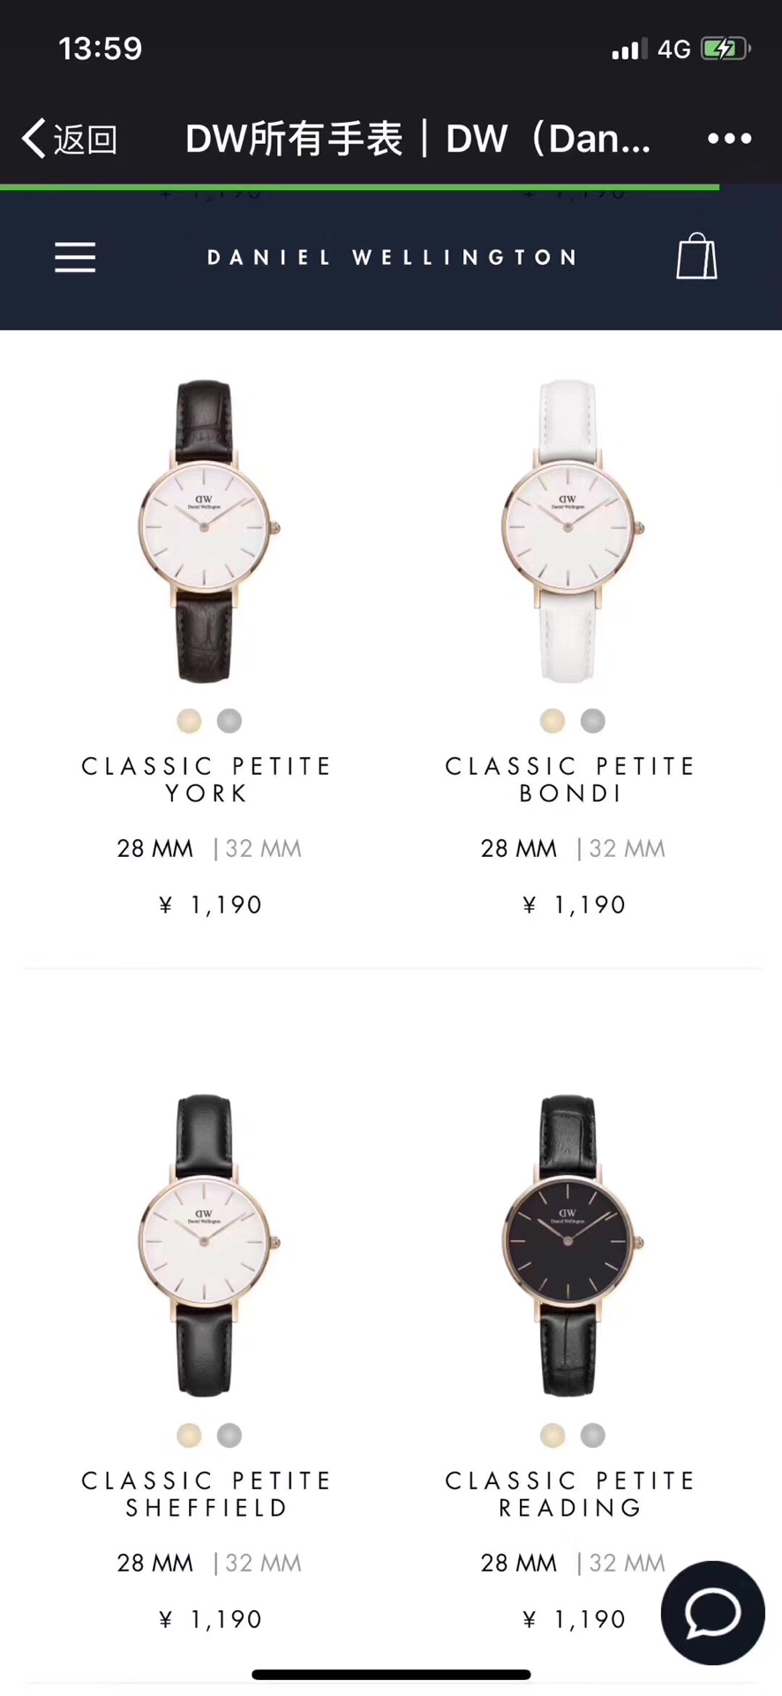
Task: Choose rose gold swatch for Classic Petite York
Action: (x=189, y=721)
